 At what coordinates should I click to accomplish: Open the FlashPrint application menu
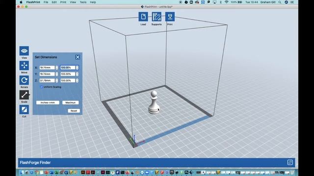[x=33, y=2]
